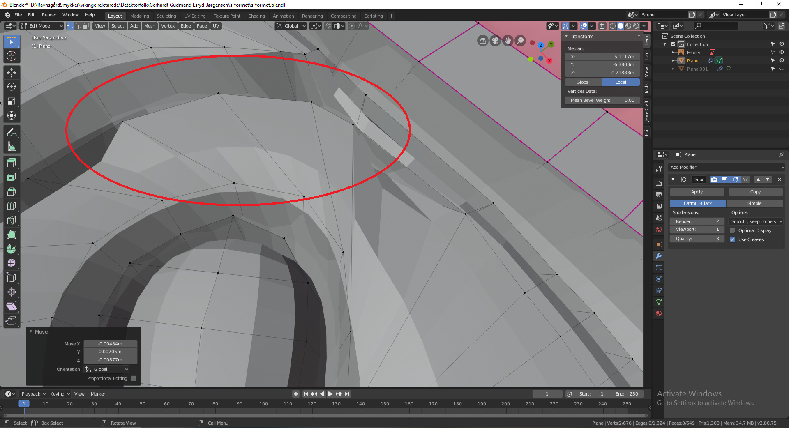Toggle Collection exclude checkbox in outliner

click(x=673, y=44)
